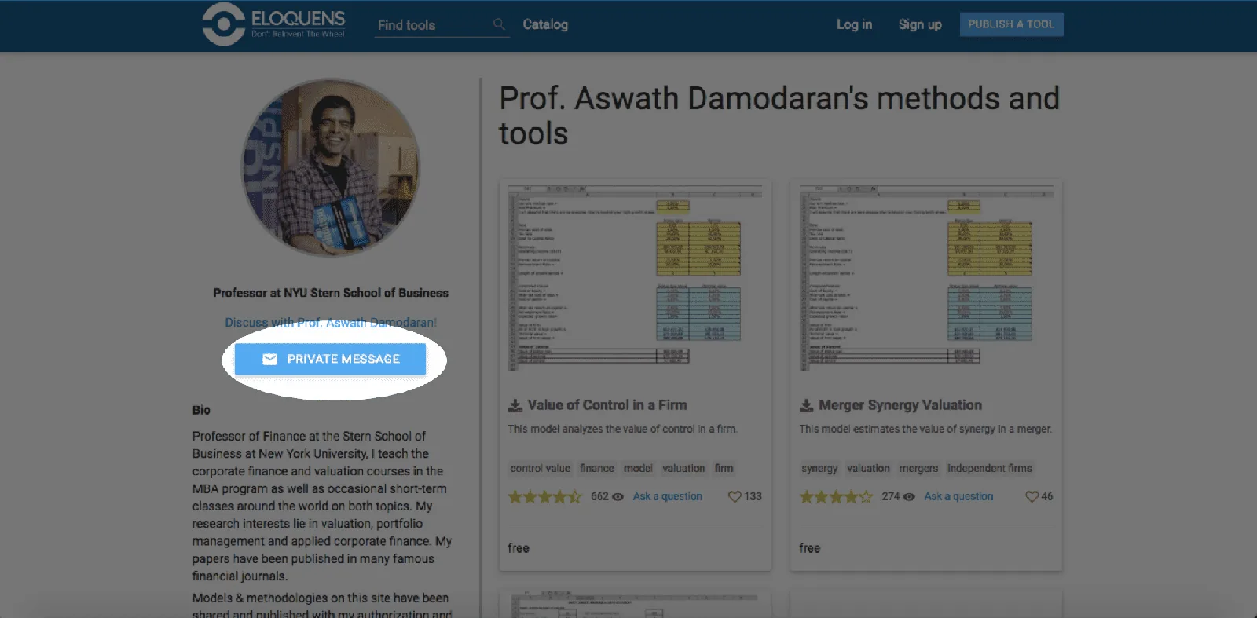Click the Publish a Tool button
Image resolution: width=1257 pixels, height=618 pixels.
[x=1011, y=24]
